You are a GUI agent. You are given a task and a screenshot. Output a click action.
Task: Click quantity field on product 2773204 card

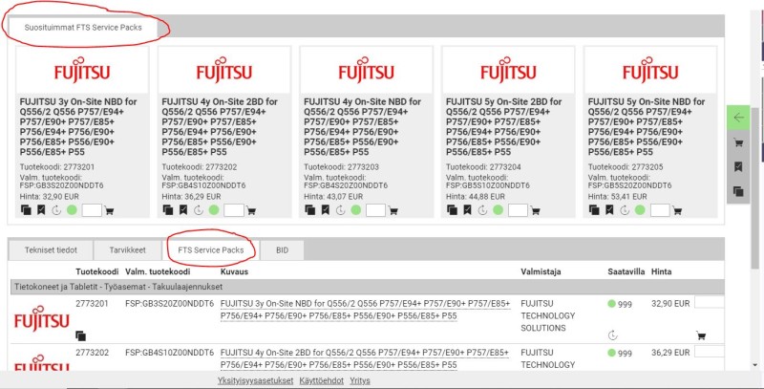518,210
